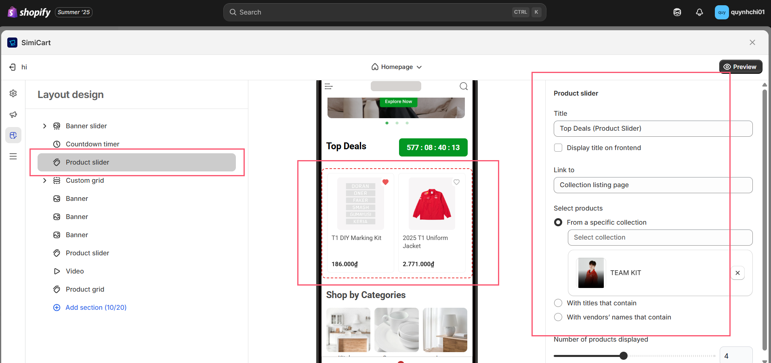Click the countdown 577:08:40:13 badge
Screen dimensions: 771x363
point(433,148)
